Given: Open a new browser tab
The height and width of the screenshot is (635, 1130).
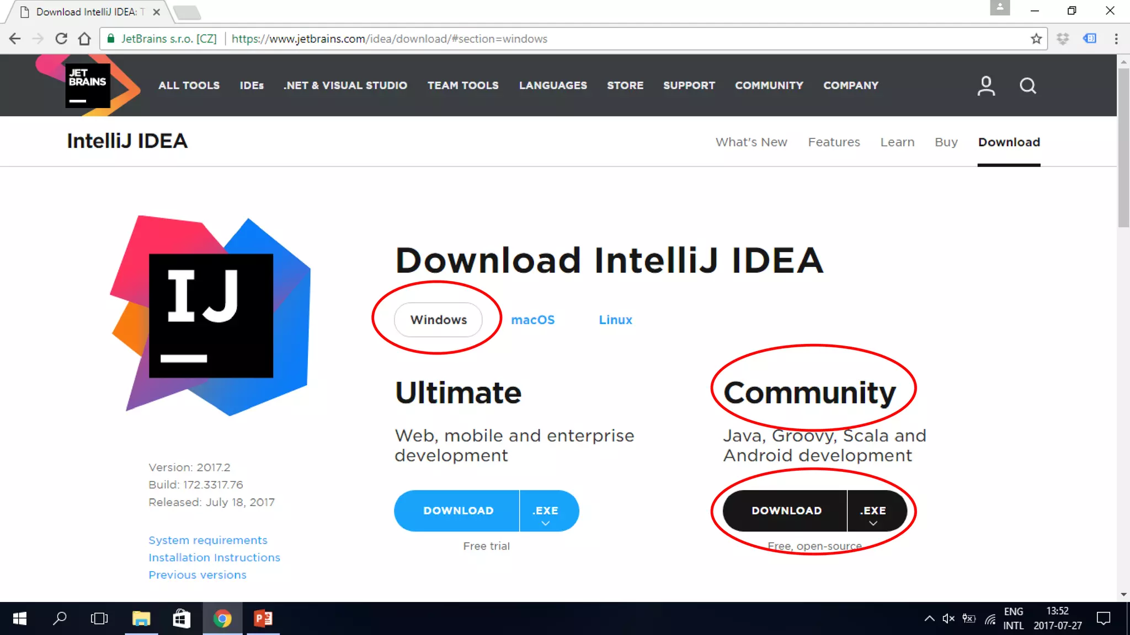Looking at the screenshot, I should pyautogui.click(x=186, y=12).
